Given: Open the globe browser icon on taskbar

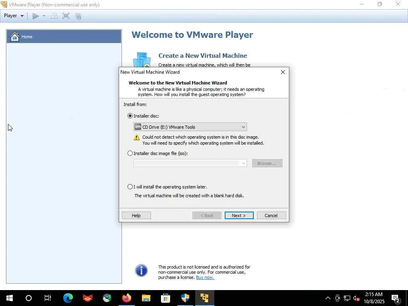Looking at the screenshot, I should (107, 298).
